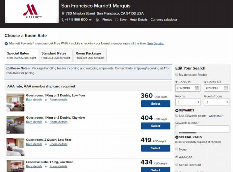Click the info icon in Please Note box
The image size is (233, 172).
[x=8, y=68]
